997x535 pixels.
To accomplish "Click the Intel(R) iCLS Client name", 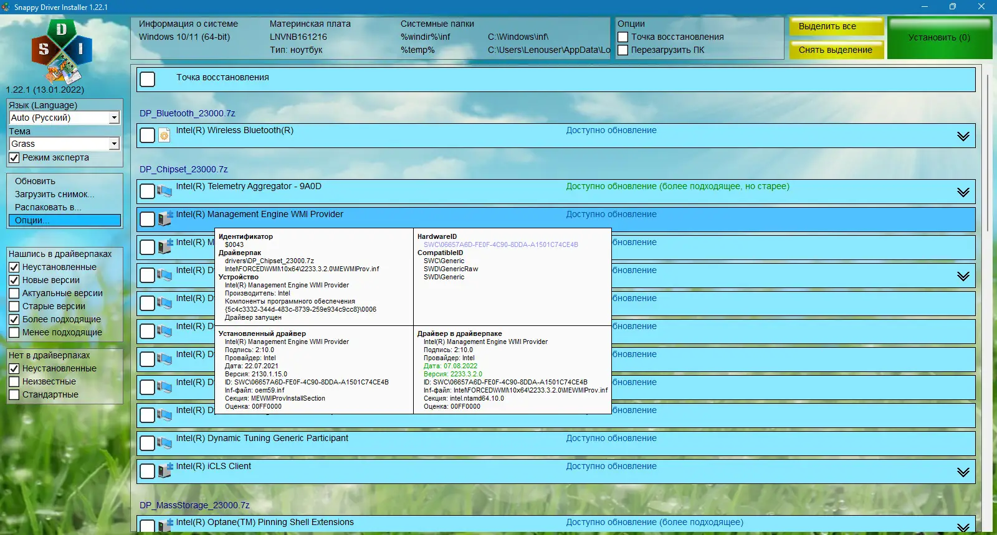I will pyautogui.click(x=213, y=466).
